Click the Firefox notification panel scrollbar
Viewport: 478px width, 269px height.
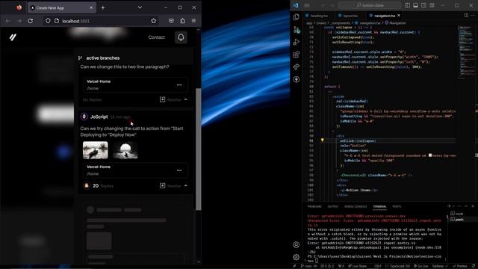coord(199,149)
